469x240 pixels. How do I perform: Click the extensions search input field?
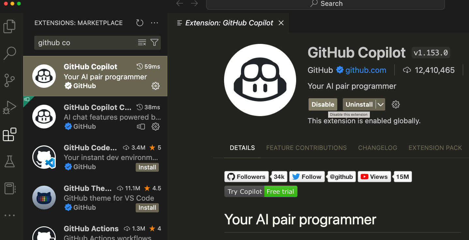(85, 43)
